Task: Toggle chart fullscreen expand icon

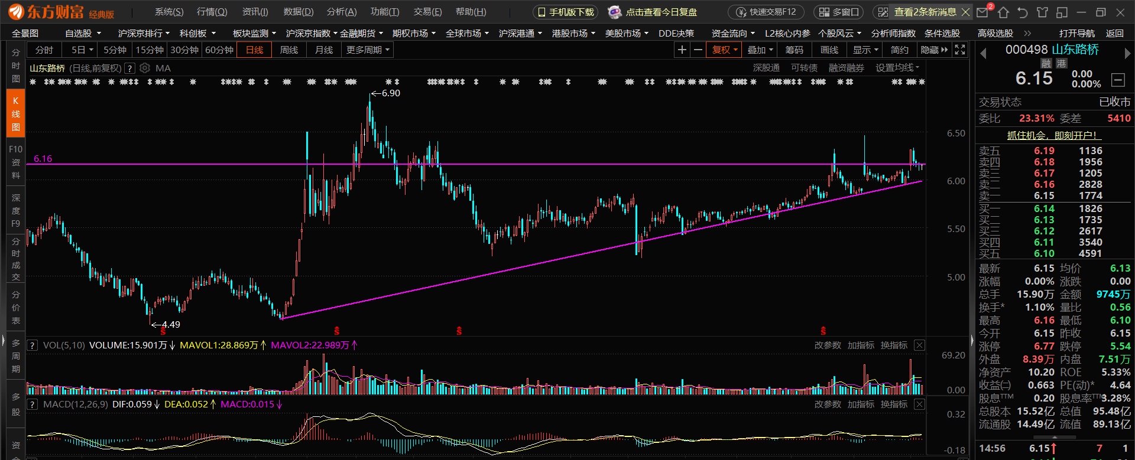Action: (x=960, y=50)
